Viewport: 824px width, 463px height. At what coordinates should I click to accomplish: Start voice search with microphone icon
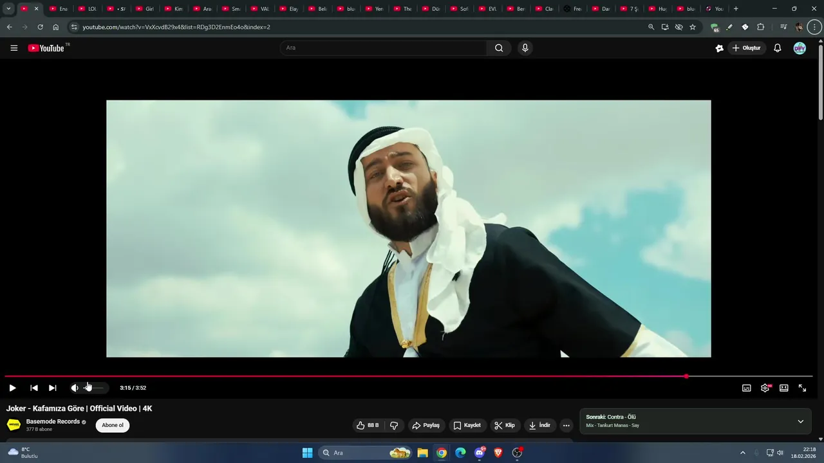tap(525, 48)
